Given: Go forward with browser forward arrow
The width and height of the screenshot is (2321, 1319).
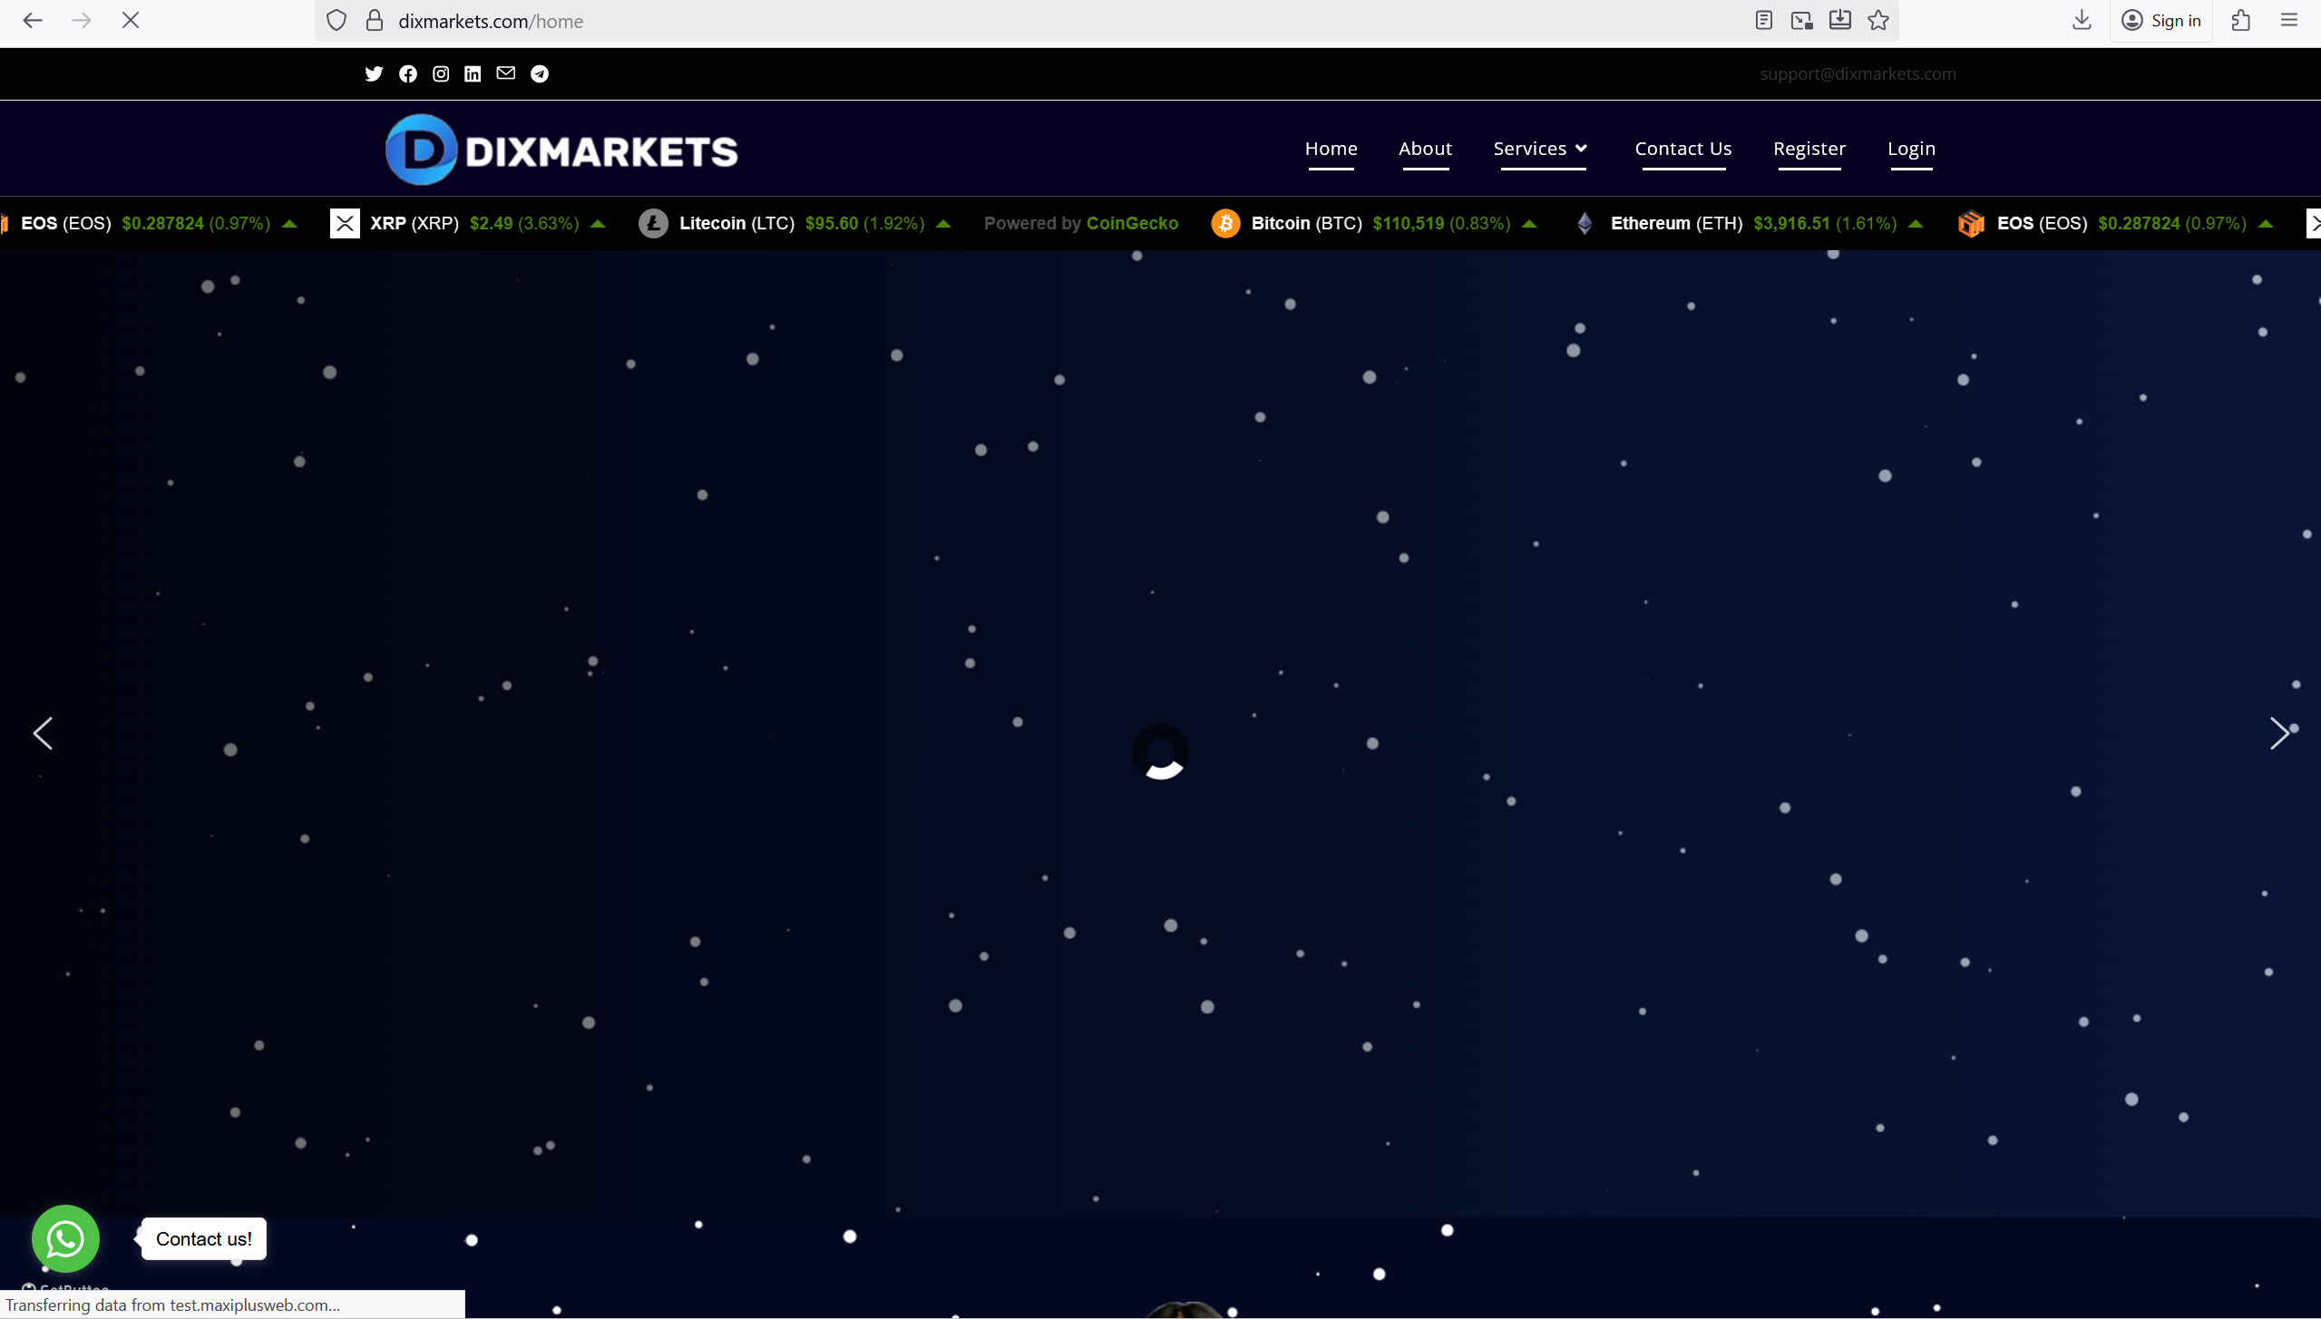Looking at the screenshot, I should point(82,20).
